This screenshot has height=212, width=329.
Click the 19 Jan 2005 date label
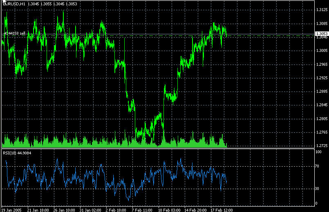pyautogui.click(x=12, y=210)
